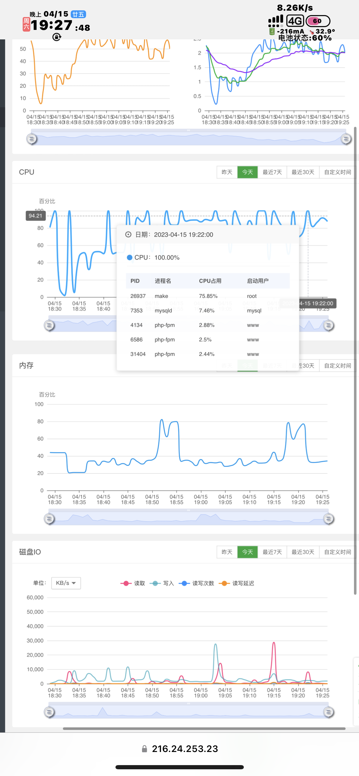The height and width of the screenshot is (776, 359).
Task: Grab right zoom handle of the topmost chart slider
Action: pyautogui.click(x=346, y=139)
